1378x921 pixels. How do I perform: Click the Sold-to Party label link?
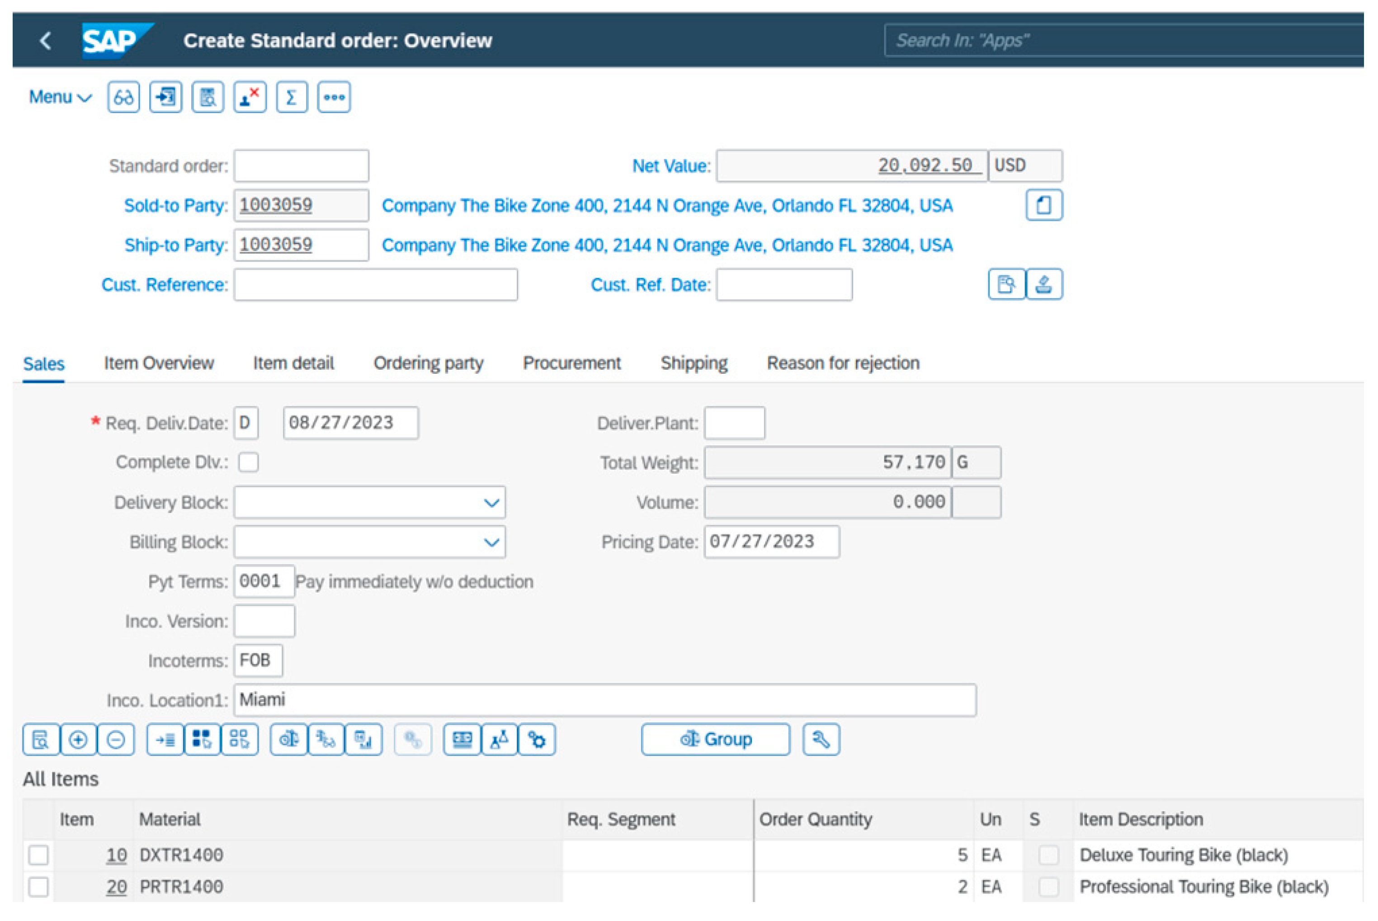[175, 206]
